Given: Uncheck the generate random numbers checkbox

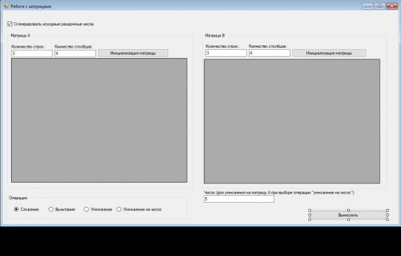Looking at the screenshot, I should [10, 24].
